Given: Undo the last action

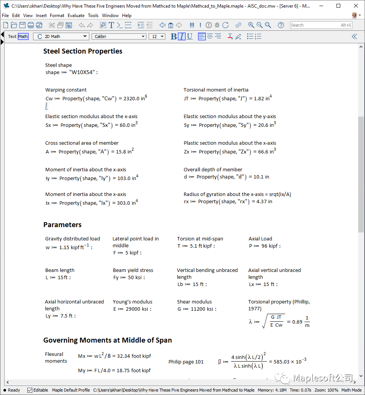Looking at the screenshot, I should 82,25.
